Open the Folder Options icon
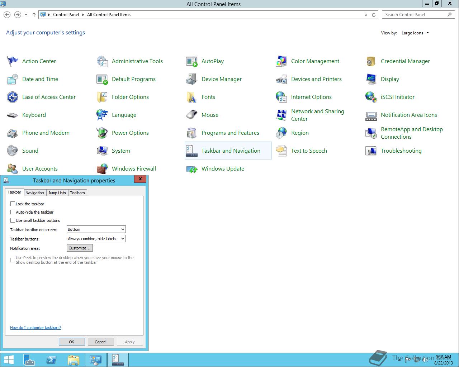Viewport: 459px width, 367px height. [x=102, y=97]
